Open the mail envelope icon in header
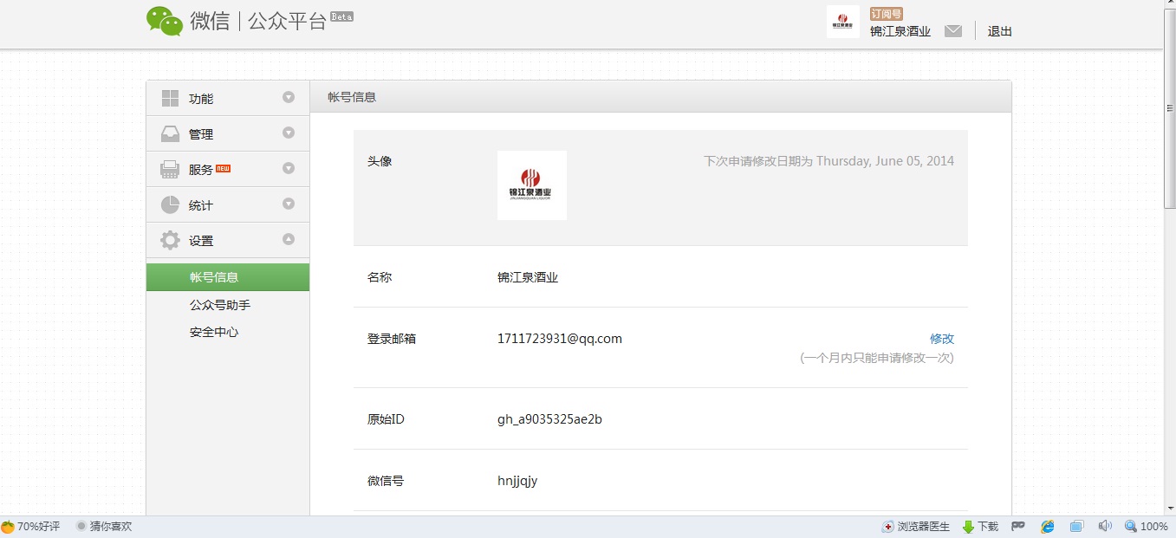1176x538 pixels. point(953,31)
